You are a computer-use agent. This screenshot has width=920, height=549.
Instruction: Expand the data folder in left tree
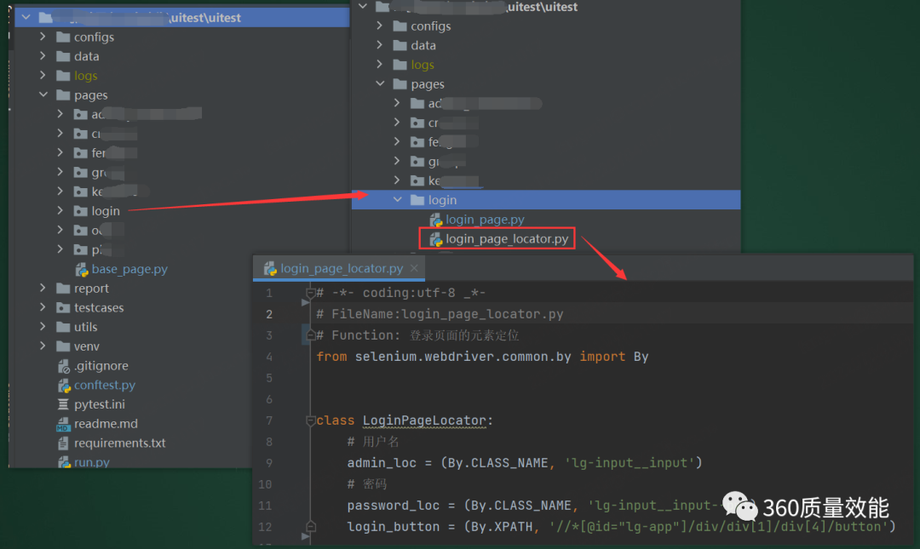tap(43, 55)
